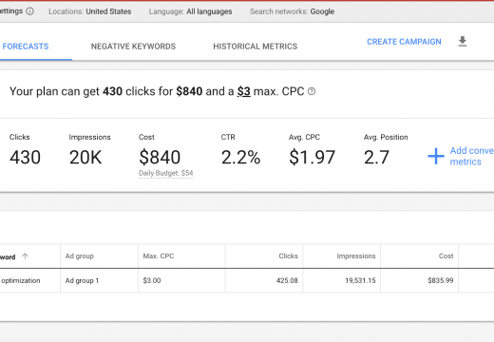Sort by Cost column header
The width and height of the screenshot is (494, 342).
tap(446, 256)
